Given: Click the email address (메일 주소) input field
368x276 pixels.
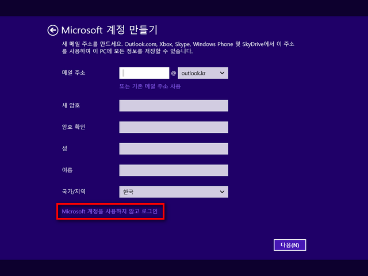Looking at the screenshot, I should point(144,73).
